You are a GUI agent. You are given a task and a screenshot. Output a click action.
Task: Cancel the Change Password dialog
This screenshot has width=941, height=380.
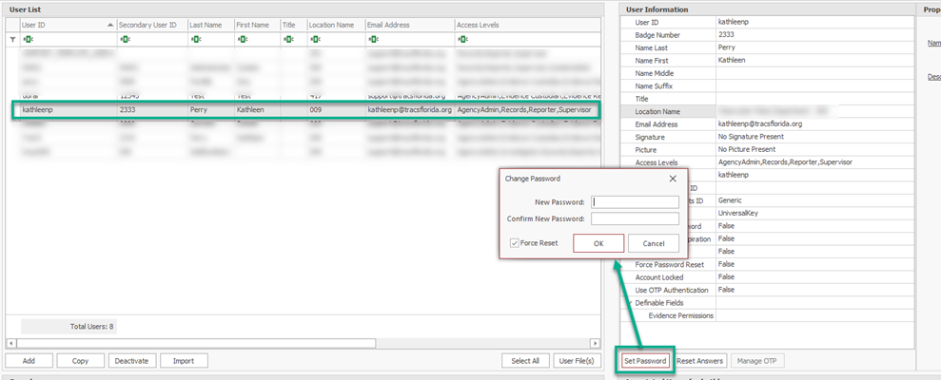[x=653, y=243]
